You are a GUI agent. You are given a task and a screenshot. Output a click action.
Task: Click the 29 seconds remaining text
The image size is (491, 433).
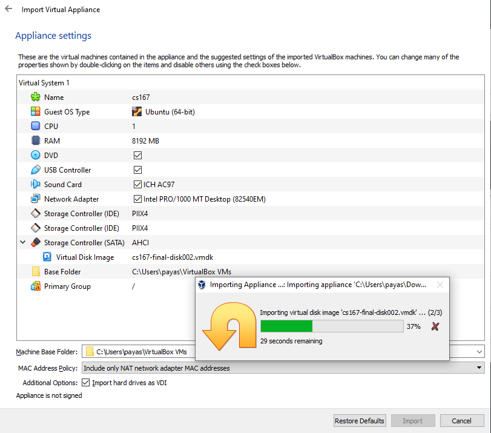pos(291,341)
